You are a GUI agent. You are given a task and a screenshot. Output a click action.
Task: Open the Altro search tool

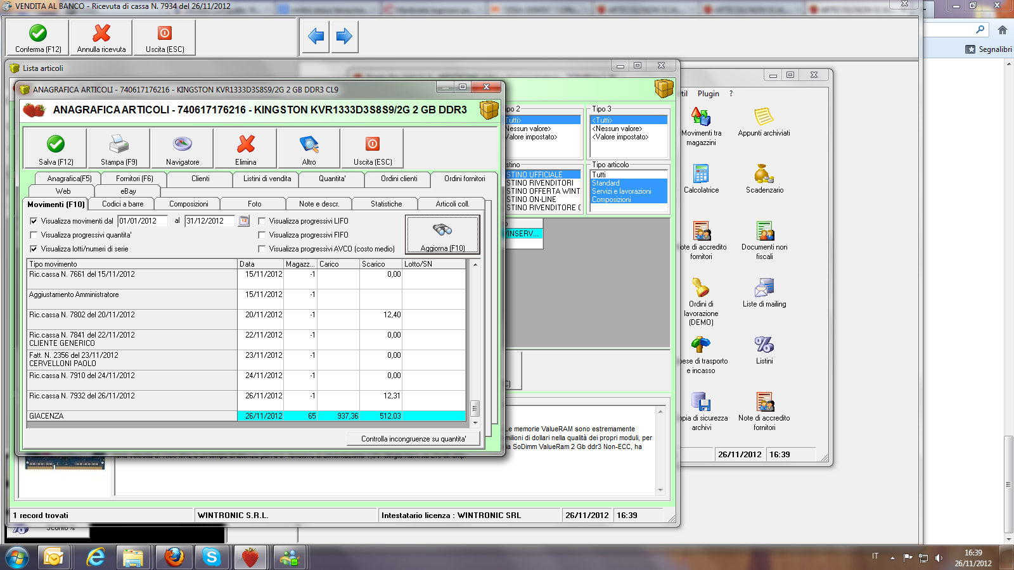[x=309, y=148]
